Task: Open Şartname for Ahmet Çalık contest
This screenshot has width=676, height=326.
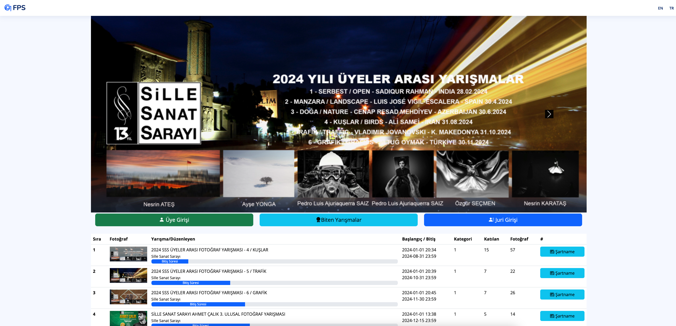Action: pos(562,316)
